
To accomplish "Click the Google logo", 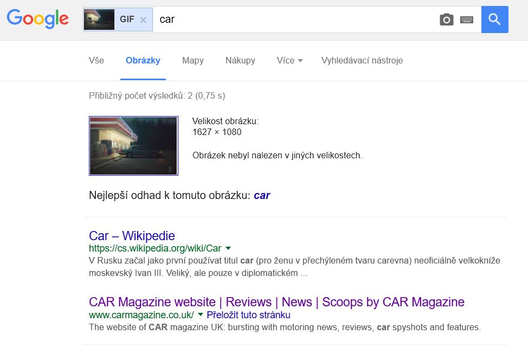I will (38, 19).
